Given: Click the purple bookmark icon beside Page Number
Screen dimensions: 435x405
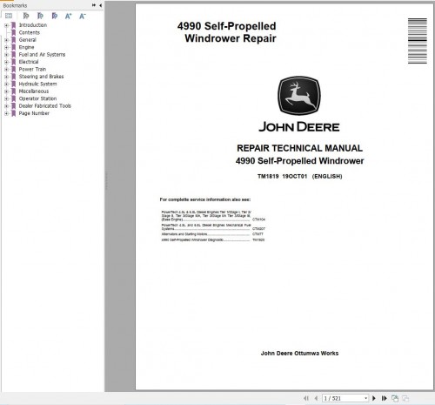Looking at the screenshot, I should [13, 113].
